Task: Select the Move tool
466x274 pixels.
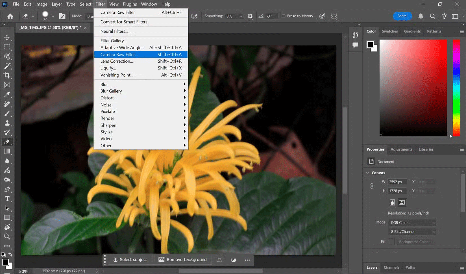Action: pyautogui.click(x=7, y=38)
